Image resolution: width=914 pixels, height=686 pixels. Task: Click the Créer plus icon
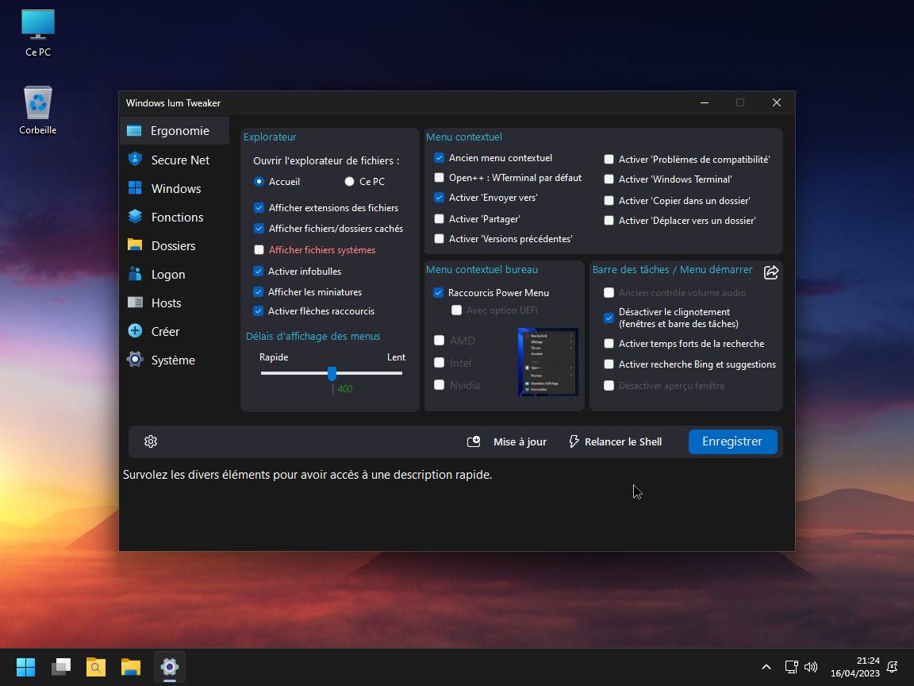point(135,331)
